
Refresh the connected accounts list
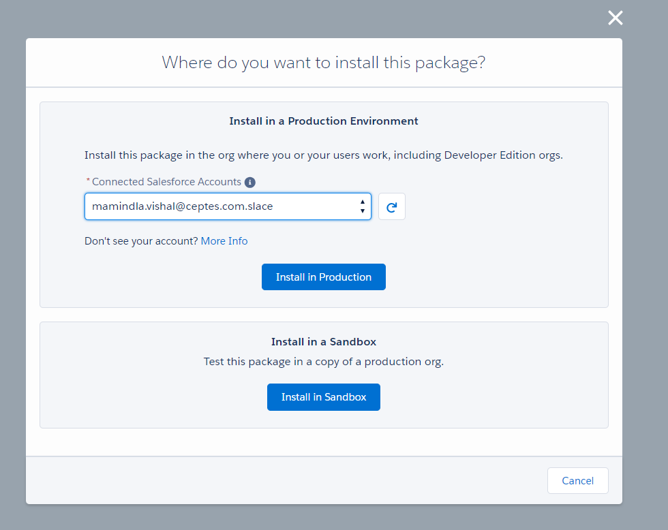391,207
